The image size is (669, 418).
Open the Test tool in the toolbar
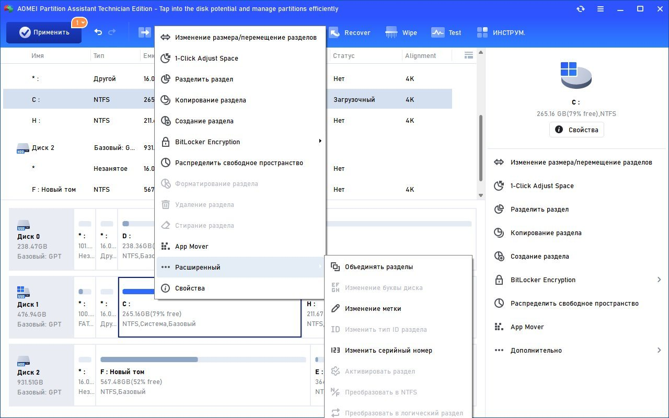[446, 32]
